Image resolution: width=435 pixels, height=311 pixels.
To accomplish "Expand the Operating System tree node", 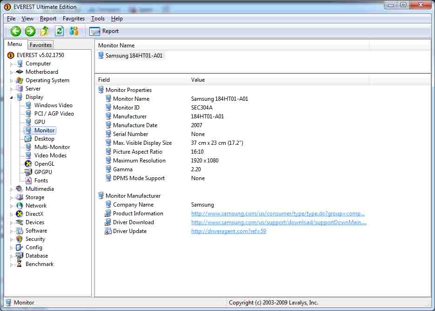I will (x=11, y=81).
